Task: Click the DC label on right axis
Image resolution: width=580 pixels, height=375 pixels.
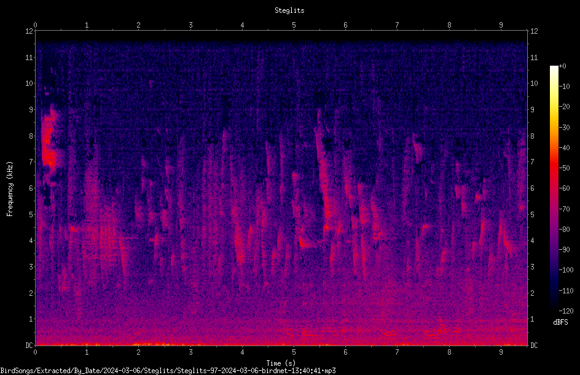Action: tap(534, 346)
